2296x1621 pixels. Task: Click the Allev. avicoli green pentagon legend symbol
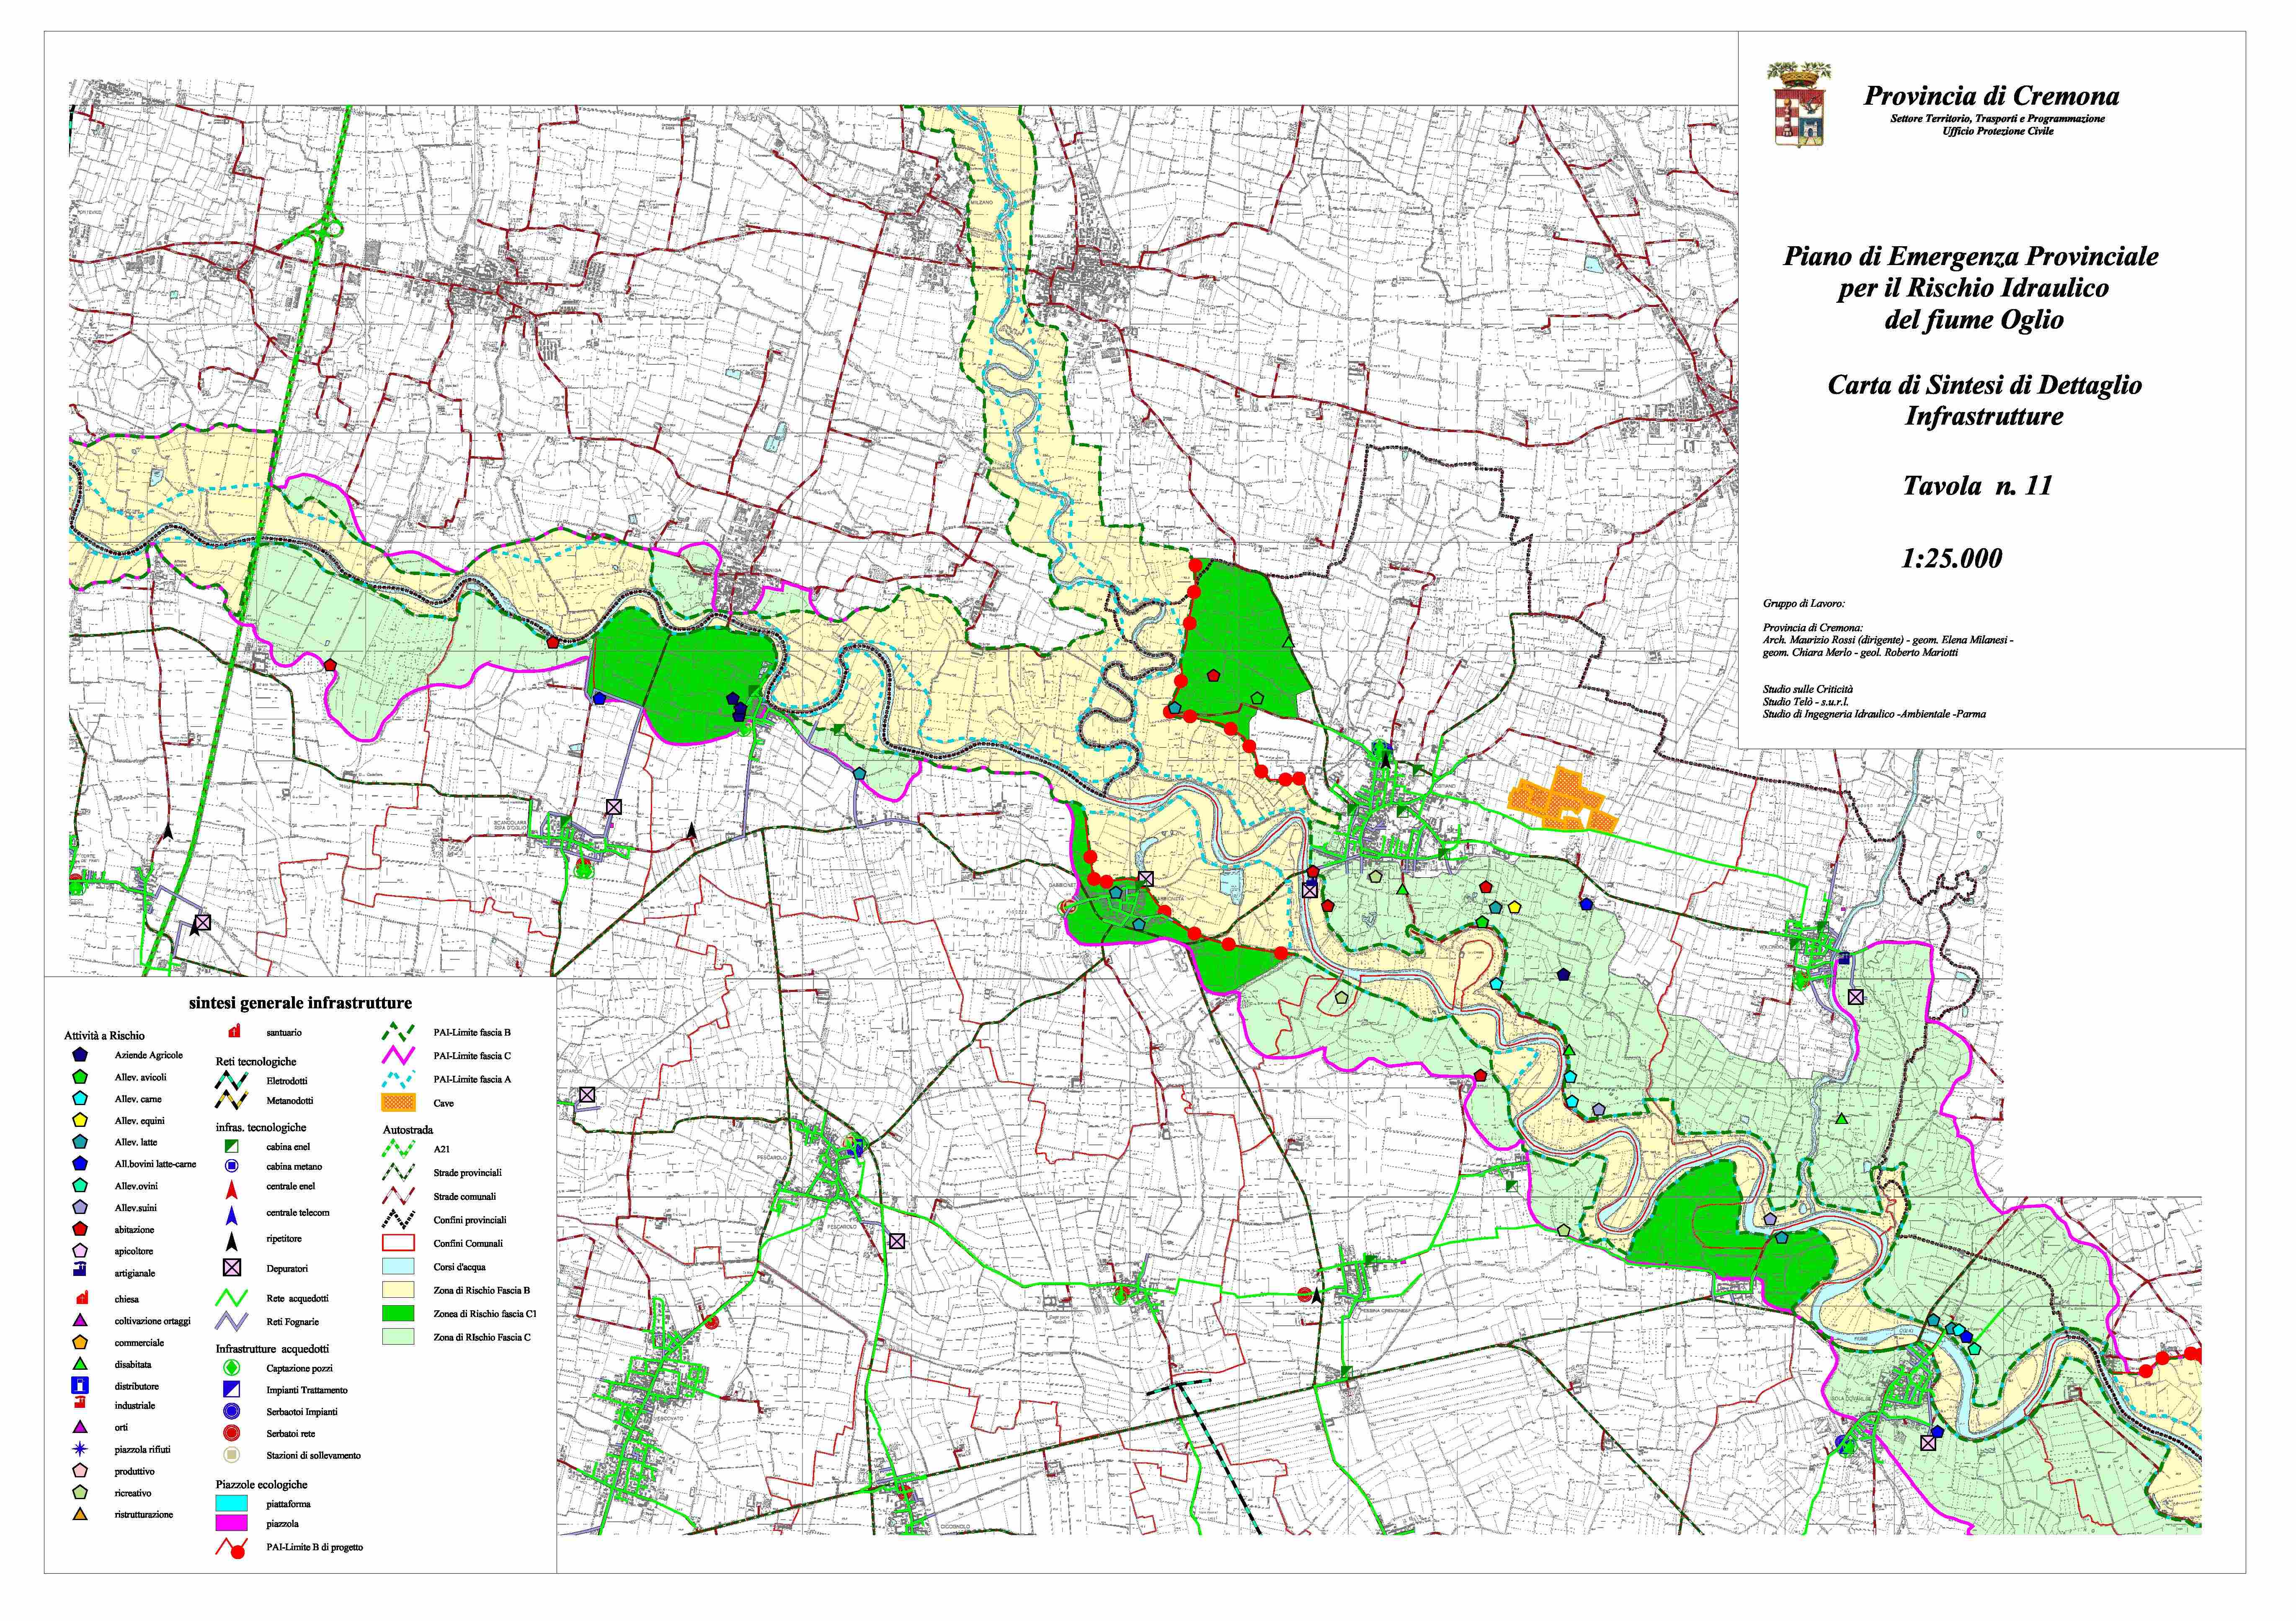click(80, 1077)
